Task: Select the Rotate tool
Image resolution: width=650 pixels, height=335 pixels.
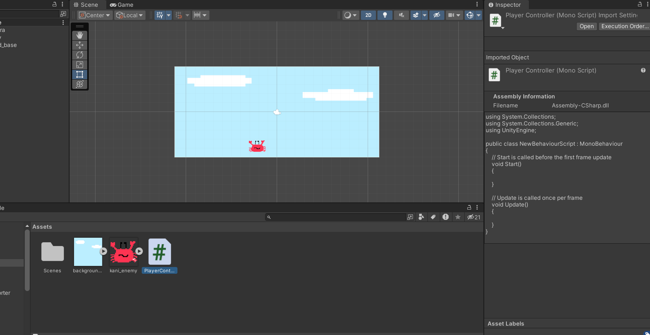Action: tap(80, 55)
